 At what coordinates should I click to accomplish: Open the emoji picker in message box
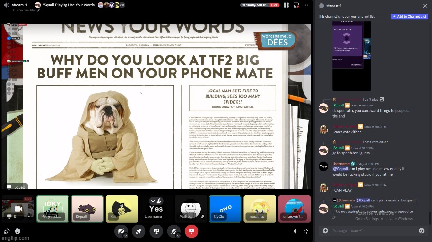click(x=421, y=231)
